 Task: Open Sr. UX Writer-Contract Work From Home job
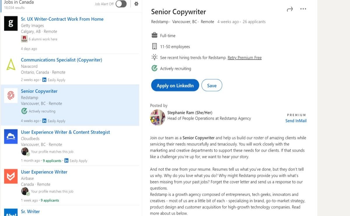62,19
